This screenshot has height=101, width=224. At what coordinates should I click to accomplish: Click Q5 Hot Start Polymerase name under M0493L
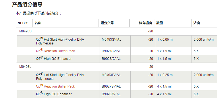60,76
